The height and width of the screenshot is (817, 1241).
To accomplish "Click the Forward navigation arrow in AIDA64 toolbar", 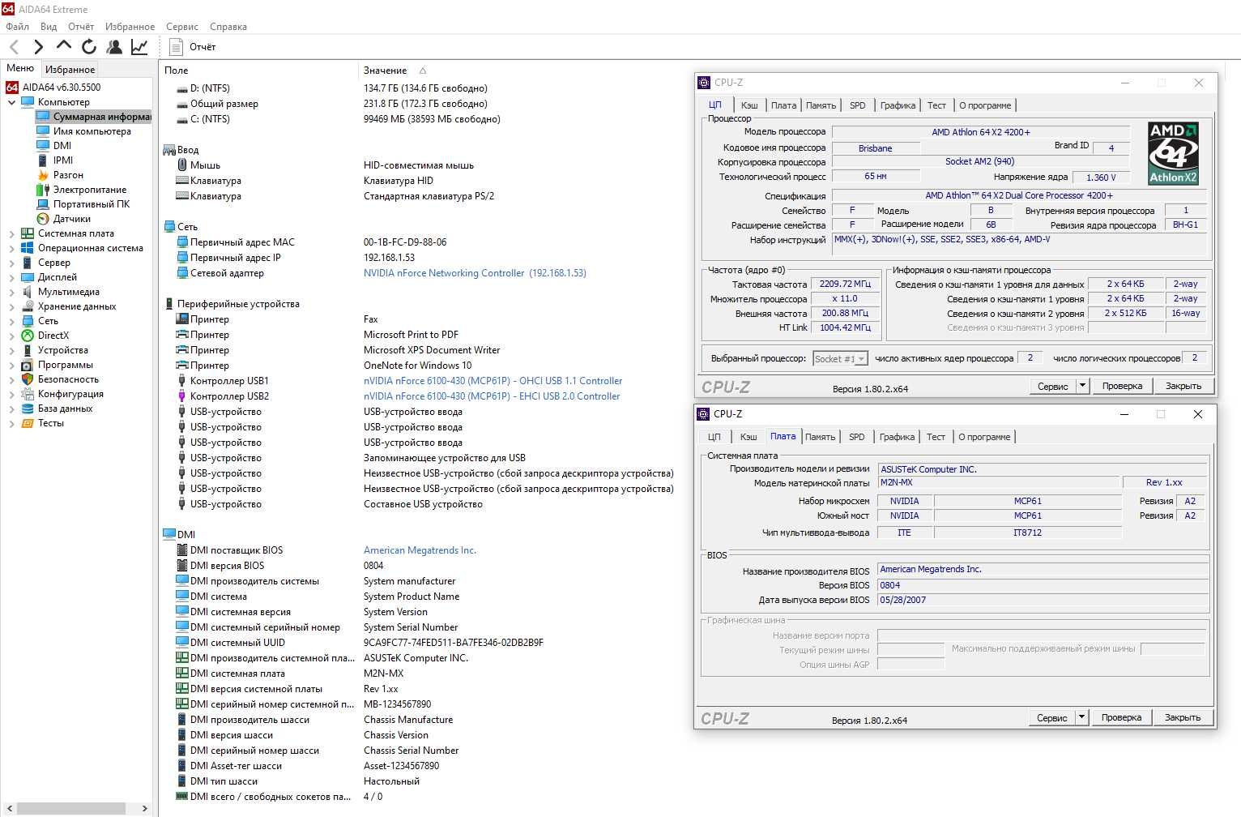I will coord(38,47).
